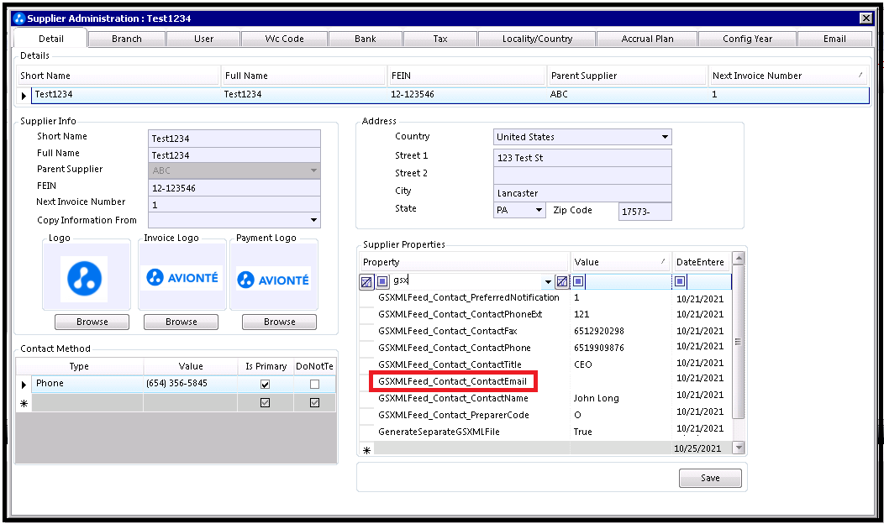Click the Avionté Invoice Logo image
The width and height of the screenshot is (884, 524).
(182, 277)
